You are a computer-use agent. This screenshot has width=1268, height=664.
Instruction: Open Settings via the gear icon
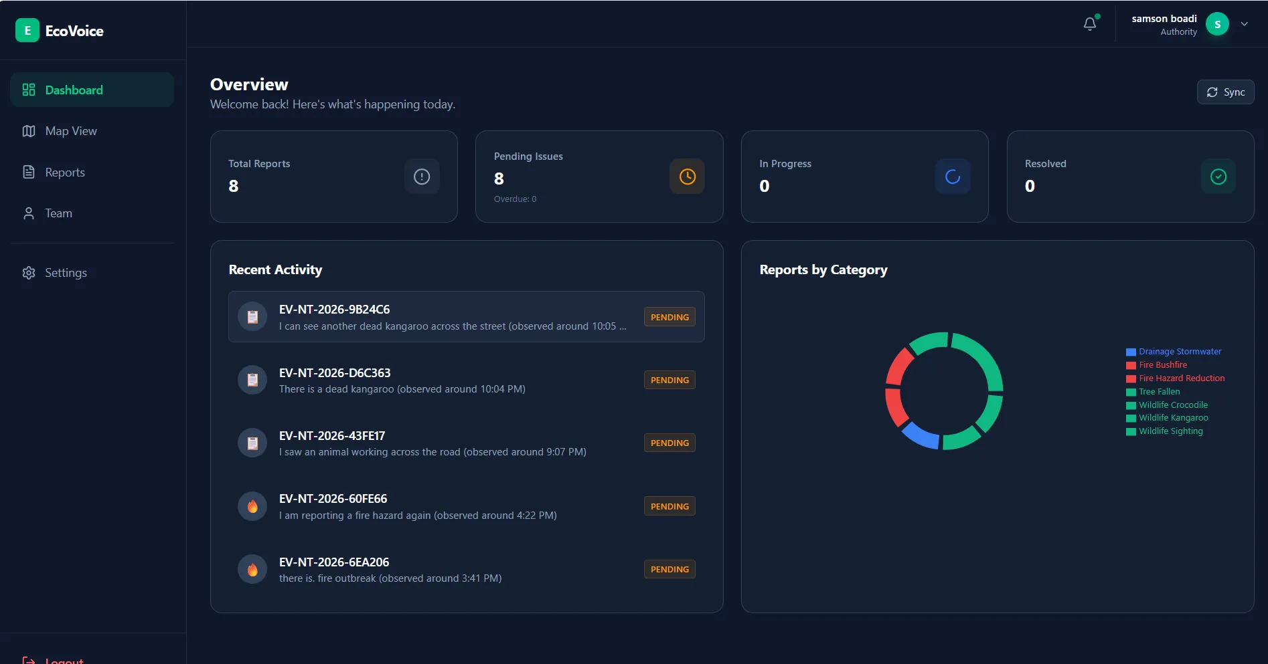(x=29, y=273)
